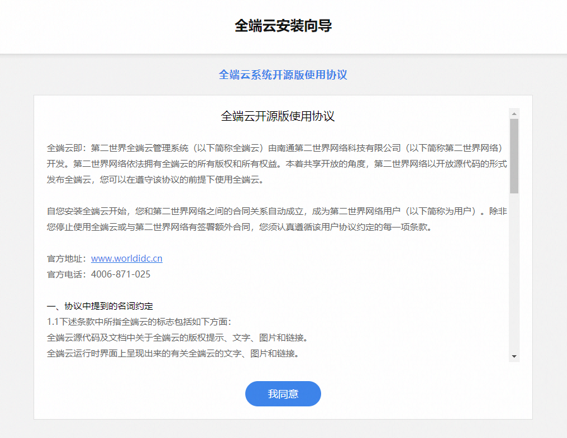Click the 全端云开源版使用协议 agreement title
This screenshot has height=438, width=567.
pos(277,116)
